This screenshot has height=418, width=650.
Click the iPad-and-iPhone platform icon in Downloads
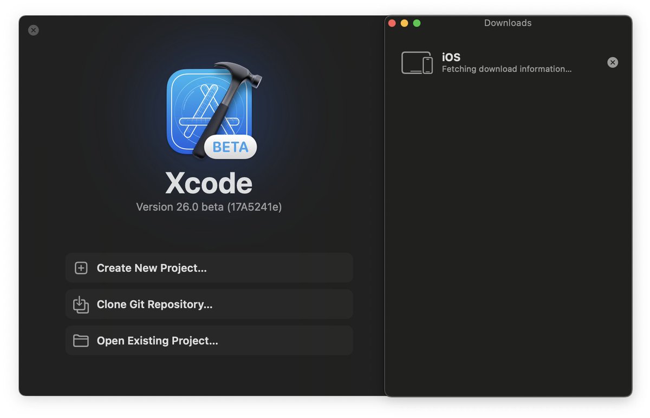pyautogui.click(x=417, y=62)
